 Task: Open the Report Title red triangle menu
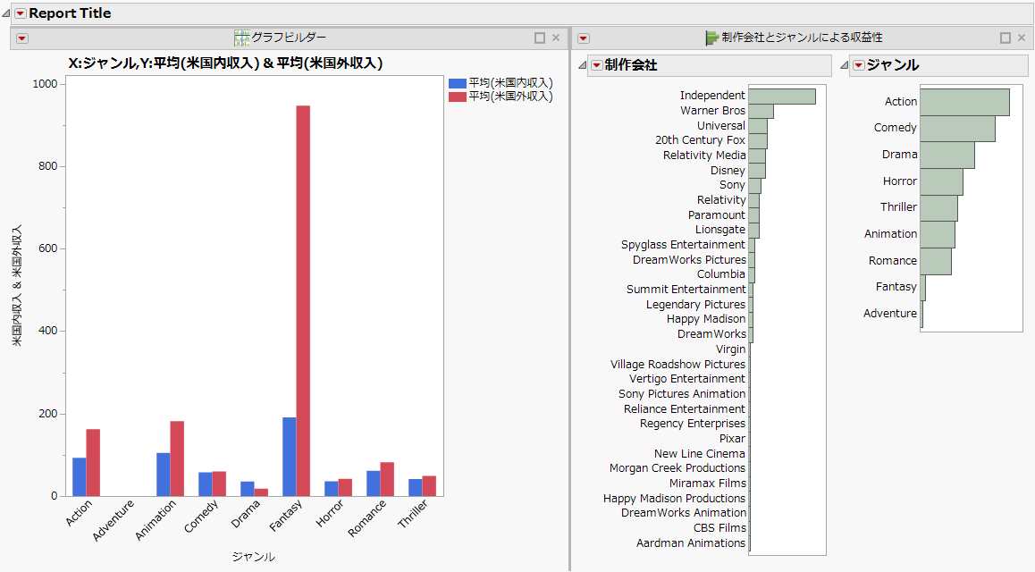21,13
